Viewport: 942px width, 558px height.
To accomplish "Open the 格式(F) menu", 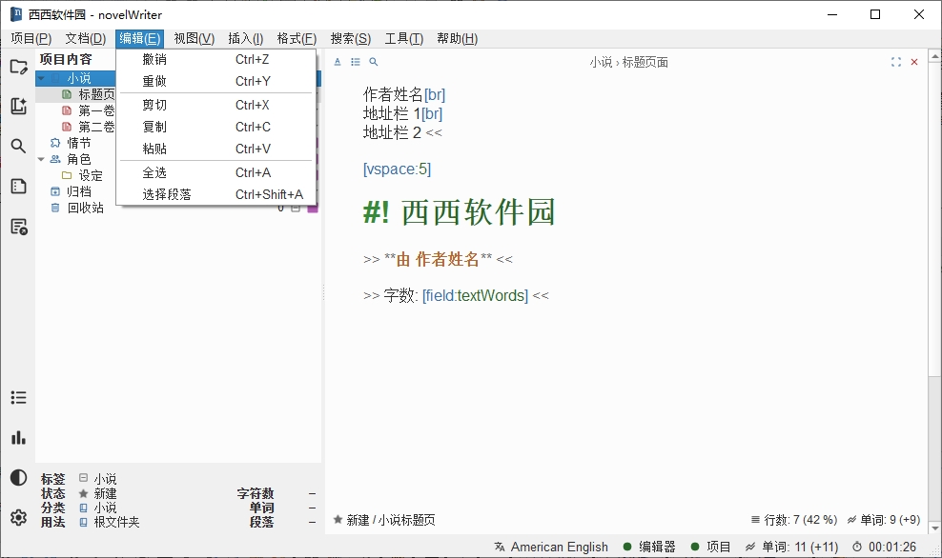I will [297, 38].
